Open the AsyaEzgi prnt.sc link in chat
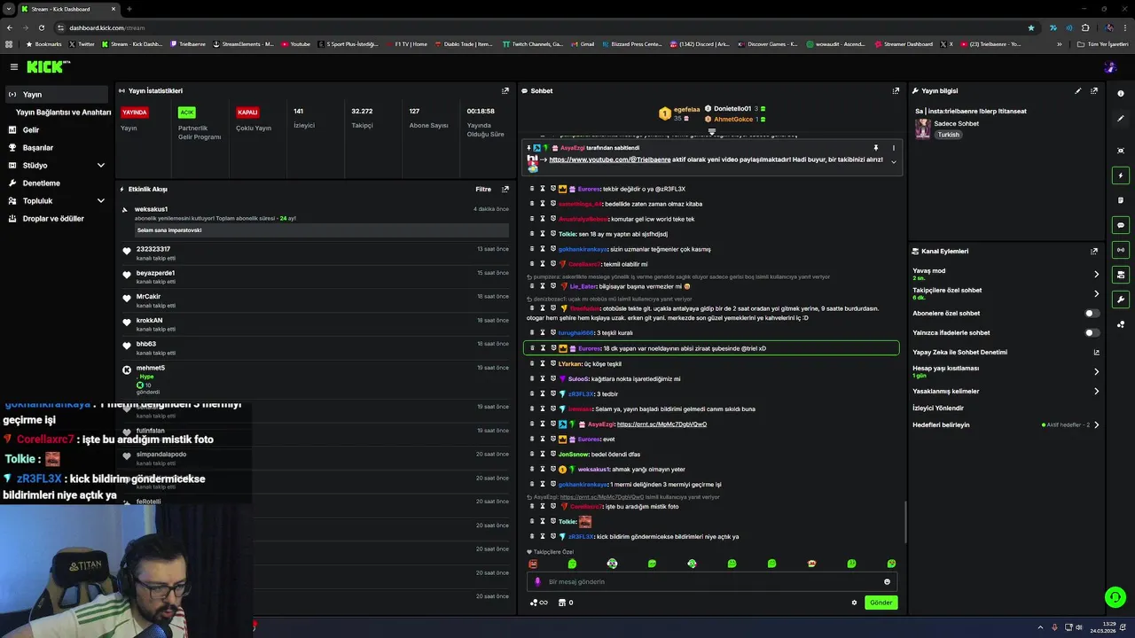The height and width of the screenshot is (638, 1135). tap(661, 424)
